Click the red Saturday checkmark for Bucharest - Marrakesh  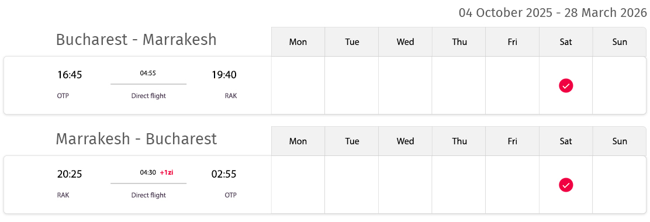[566, 86]
